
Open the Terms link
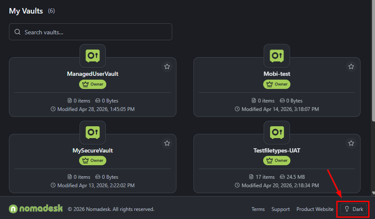click(x=258, y=209)
